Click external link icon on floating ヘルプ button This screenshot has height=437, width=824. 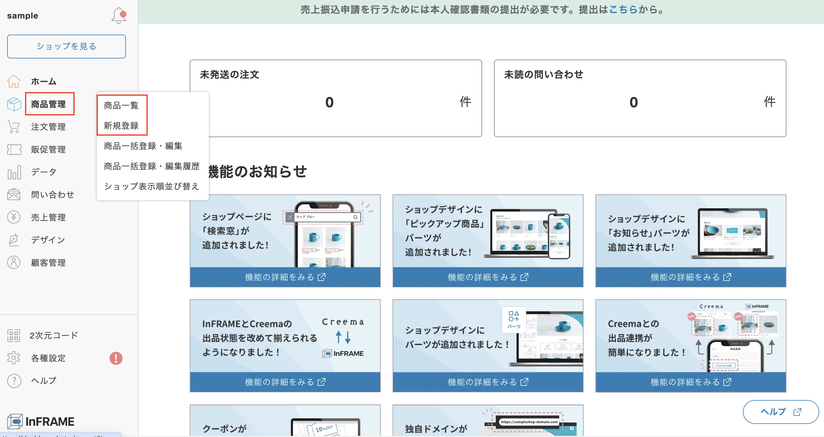click(797, 412)
